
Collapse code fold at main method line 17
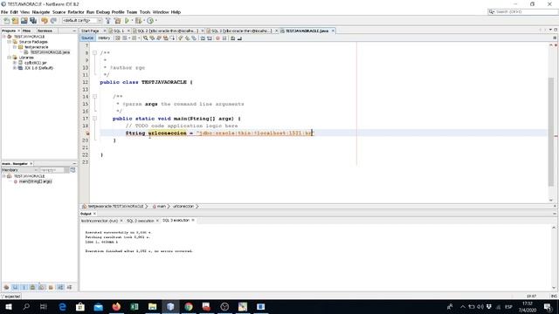[x=94, y=119]
